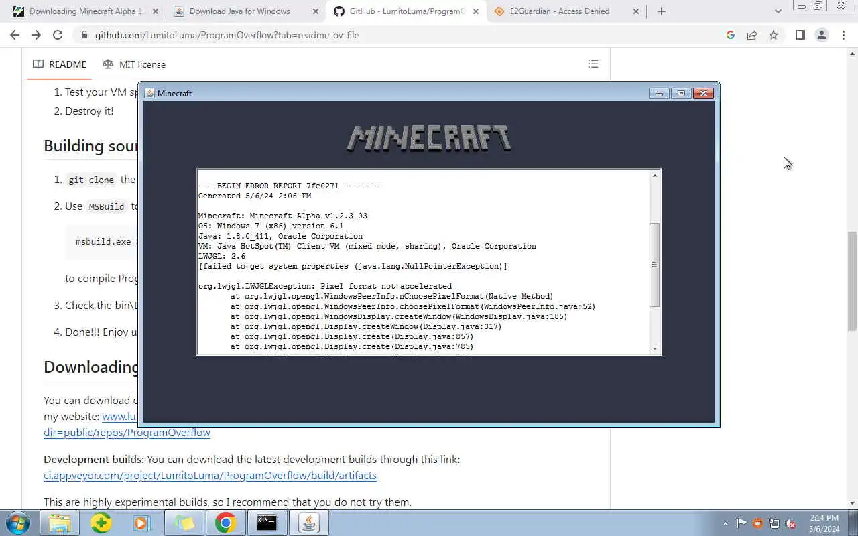Switch to E2Guardian Access Denied tab
The height and width of the screenshot is (536, 858).
coord(566,11)
